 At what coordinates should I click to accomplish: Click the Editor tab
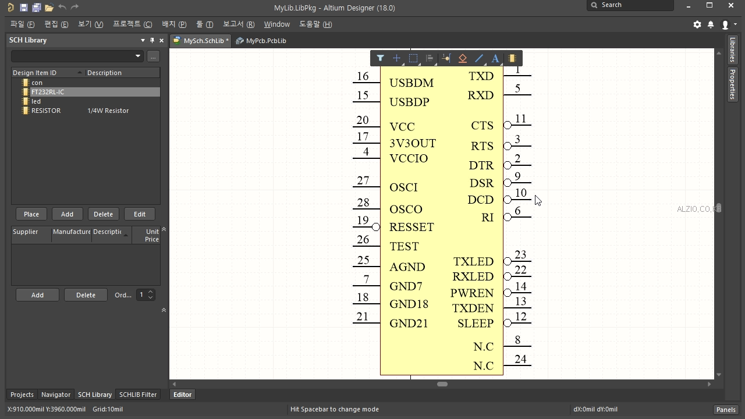pyautogui.click(x=182, y=395)
